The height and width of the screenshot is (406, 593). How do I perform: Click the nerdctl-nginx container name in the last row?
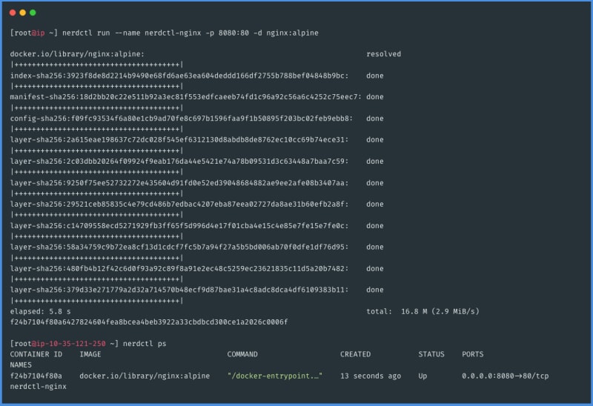click(x=39, y=386)
